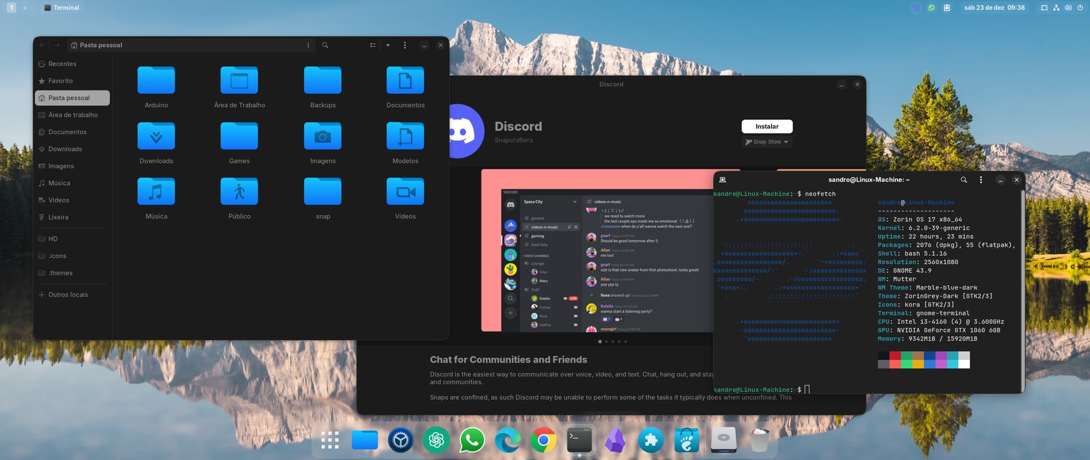The image size is (1090, 460).
Task: Open the .themes bookmark in sidebar
Action: [72, 273]
